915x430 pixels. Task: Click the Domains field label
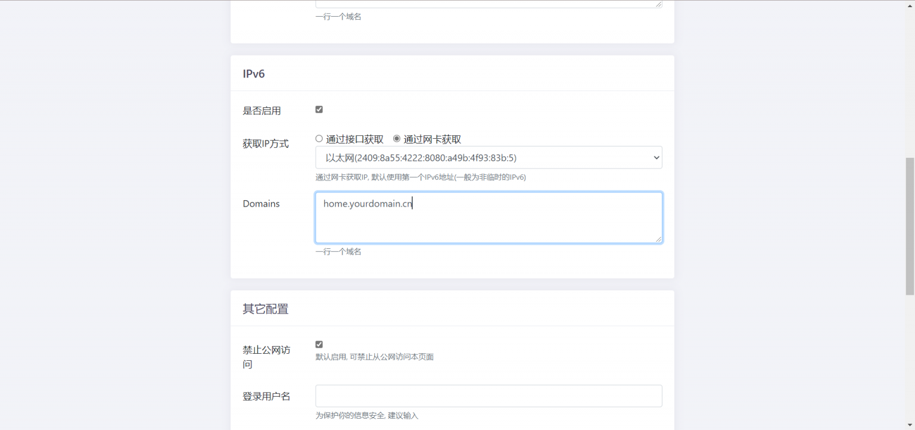point(261,204)
